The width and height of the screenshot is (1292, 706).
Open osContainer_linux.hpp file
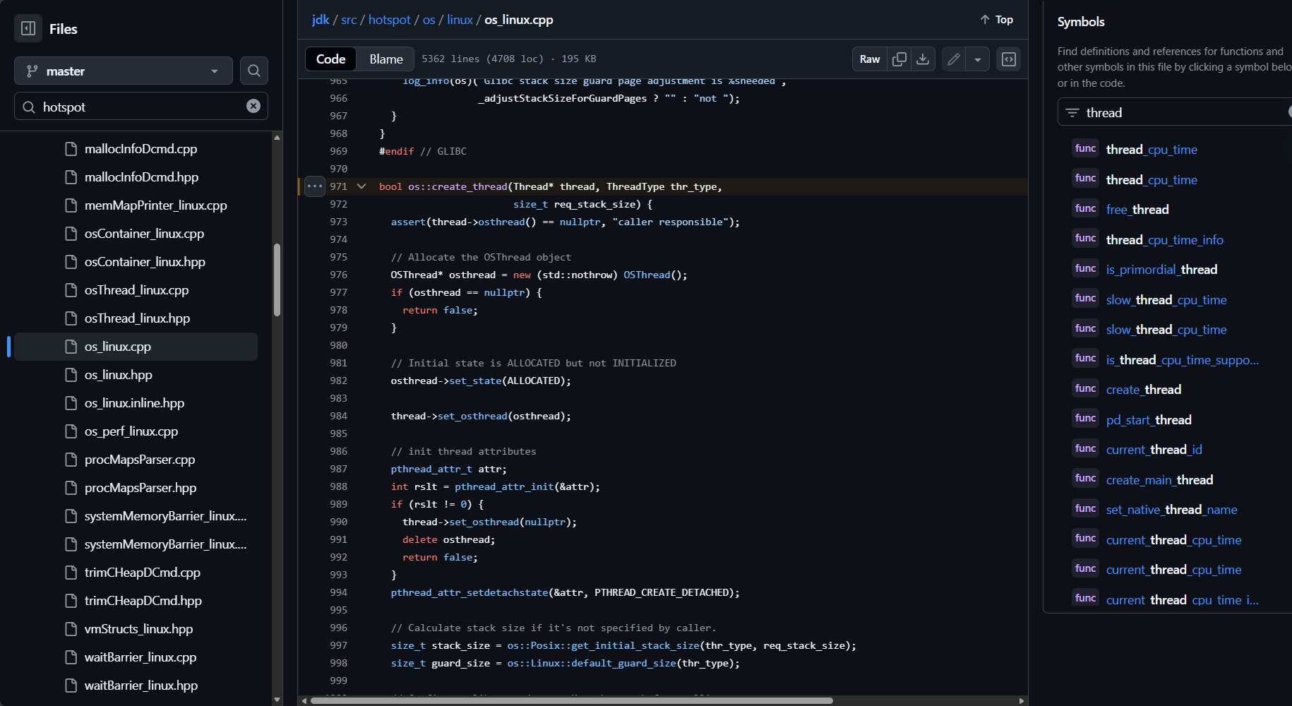click(145, 262)
